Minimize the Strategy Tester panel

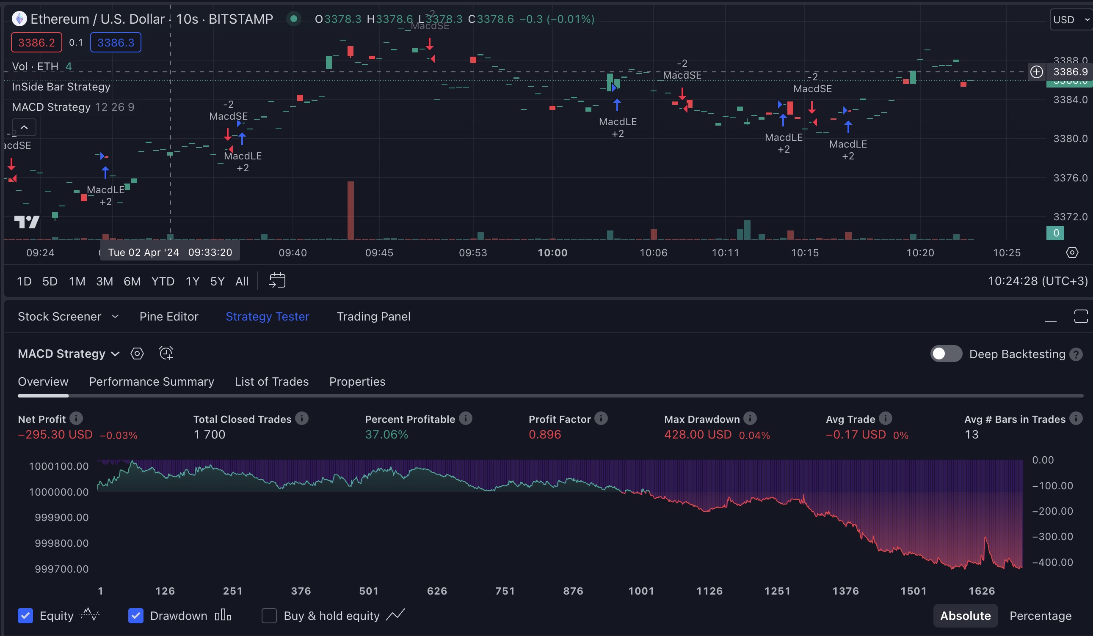coord(1051,321)
